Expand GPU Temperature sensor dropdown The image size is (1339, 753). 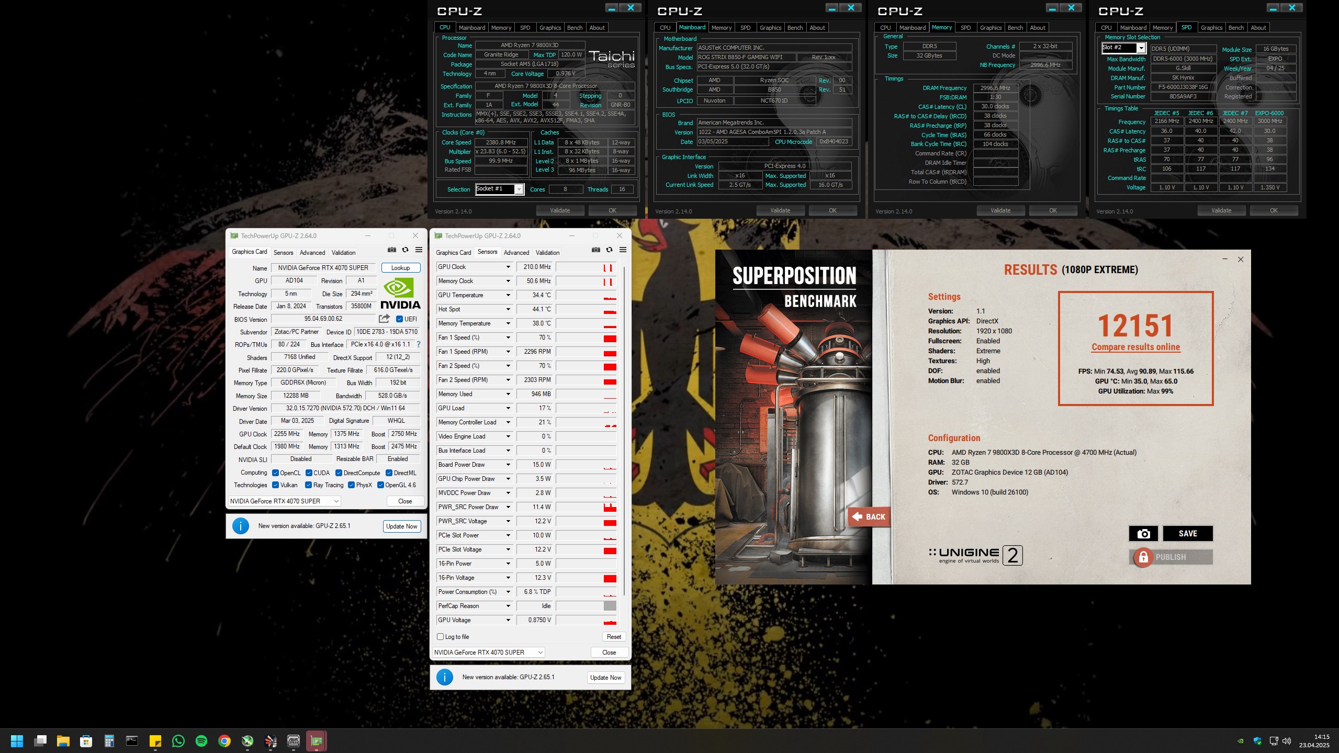508,295
